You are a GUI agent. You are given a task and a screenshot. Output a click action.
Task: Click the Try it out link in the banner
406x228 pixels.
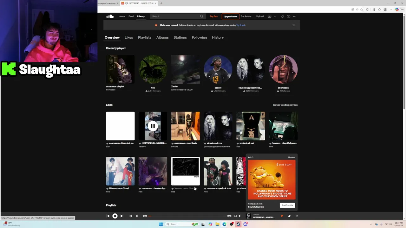(x=241, y=25)
